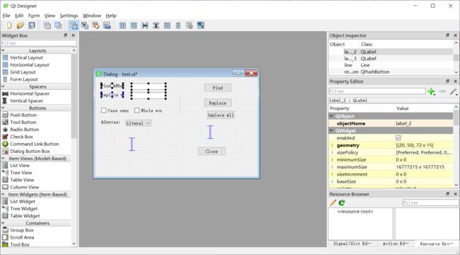460x255 pixels.
Task: Switch to Action Editor tab
Action: pyautogui.click(x=396, y=244)
